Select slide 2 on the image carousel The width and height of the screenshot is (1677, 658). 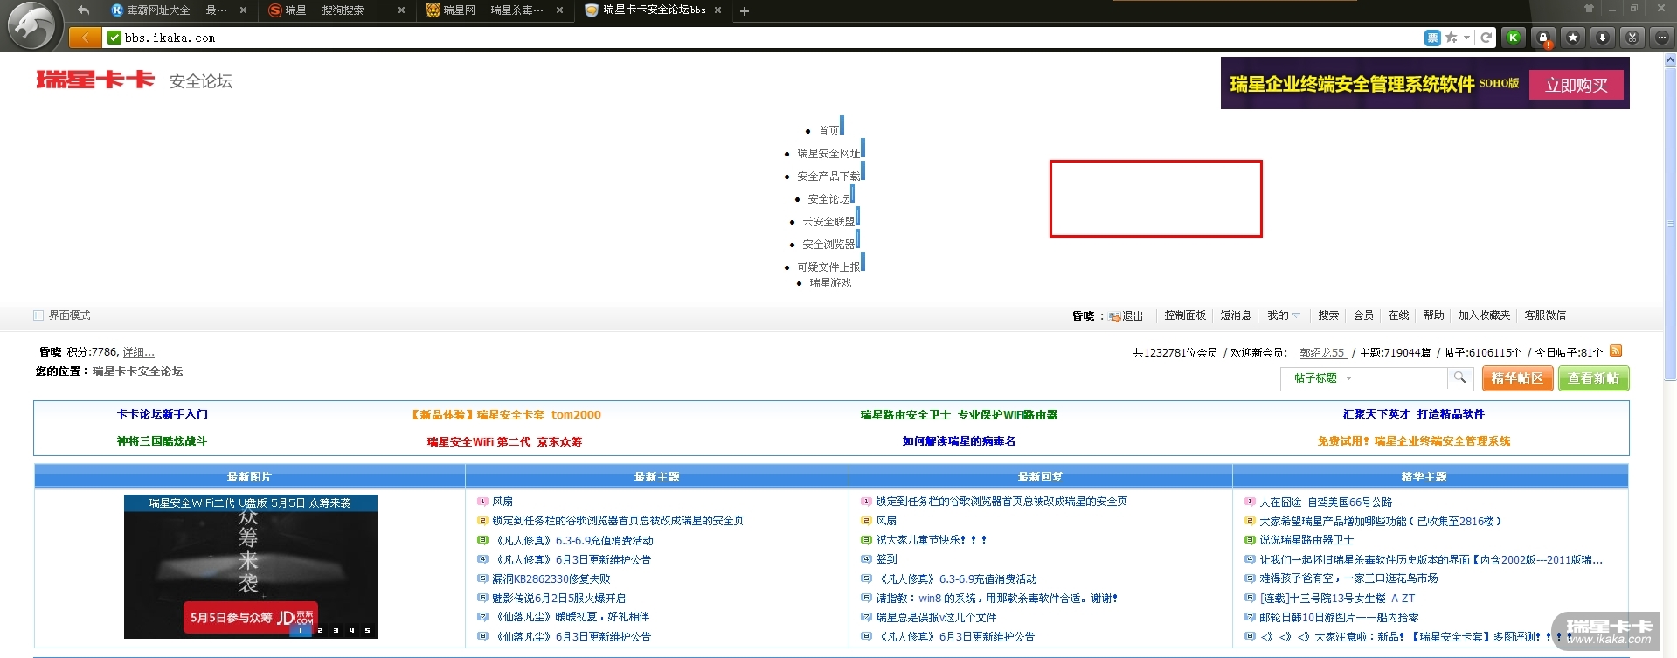click(320, 630)
